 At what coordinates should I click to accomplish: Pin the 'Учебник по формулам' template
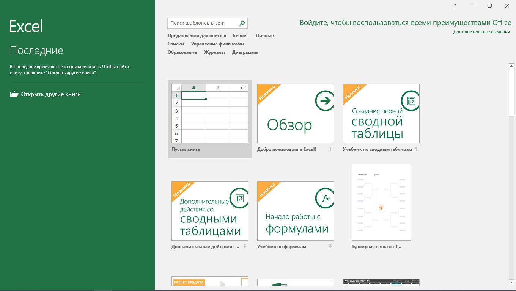(330, 247)
